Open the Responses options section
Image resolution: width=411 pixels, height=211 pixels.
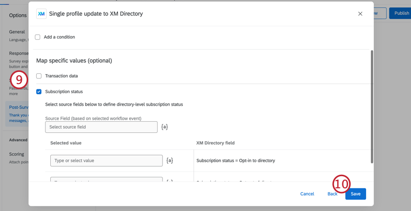click(18, 54)
